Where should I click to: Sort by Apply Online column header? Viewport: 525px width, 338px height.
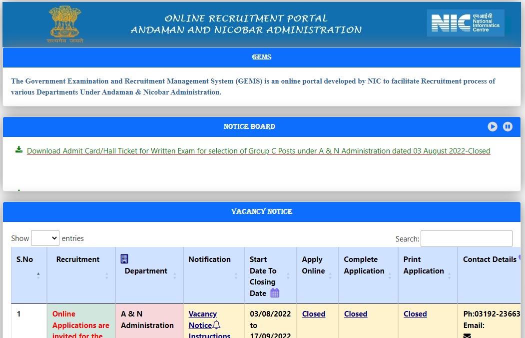313,265
